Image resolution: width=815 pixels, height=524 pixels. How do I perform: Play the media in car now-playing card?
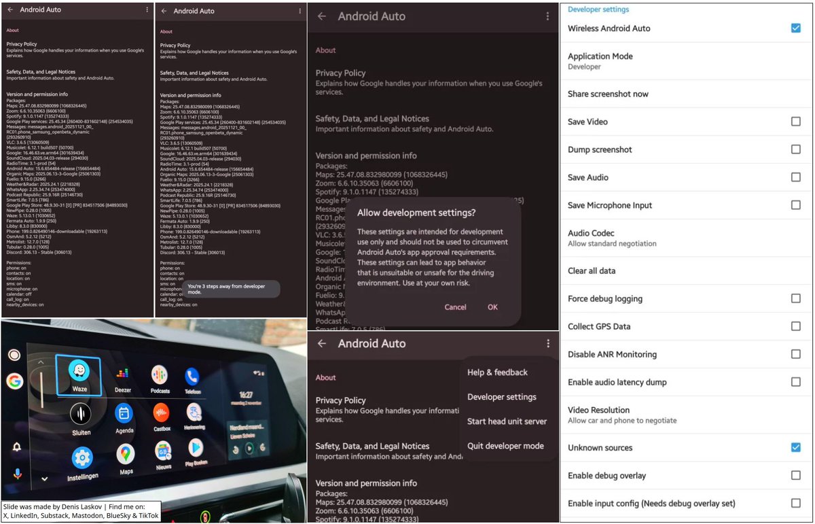249,449
